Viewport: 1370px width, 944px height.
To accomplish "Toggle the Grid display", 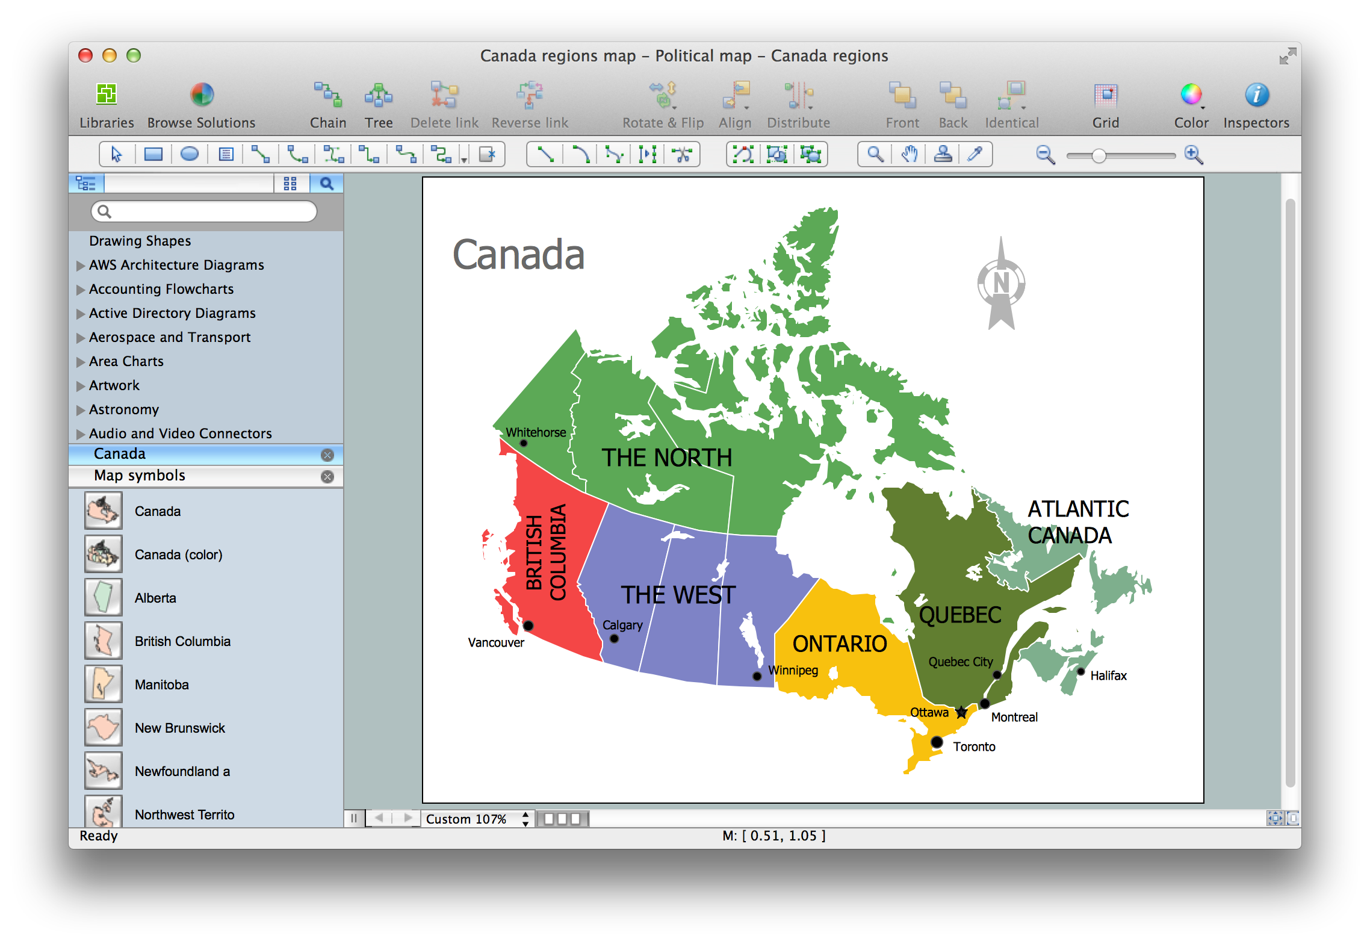I will (1105, 95).
